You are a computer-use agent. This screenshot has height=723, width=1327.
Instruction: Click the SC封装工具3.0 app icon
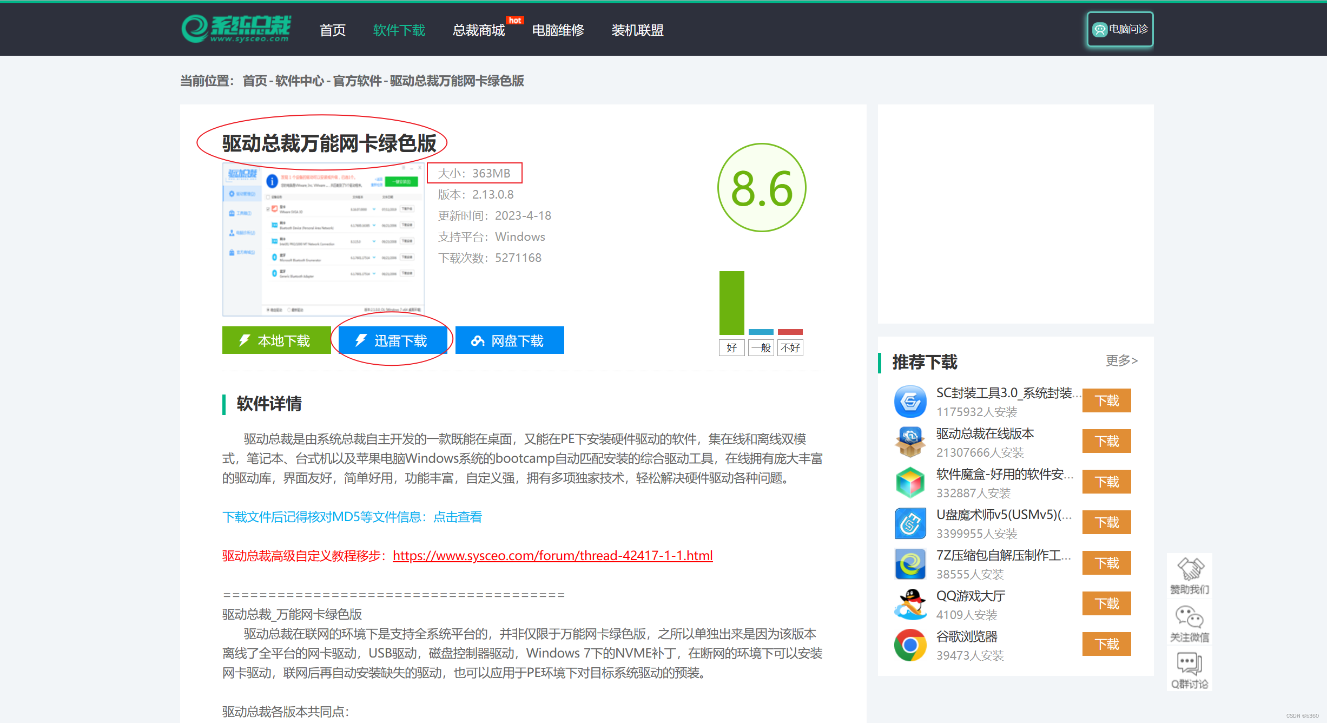click(x=910, y=402)
